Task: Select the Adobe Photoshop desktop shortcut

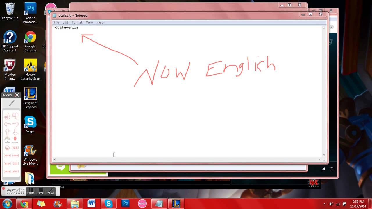Action: pyautogui.click(x=30, y=13)
